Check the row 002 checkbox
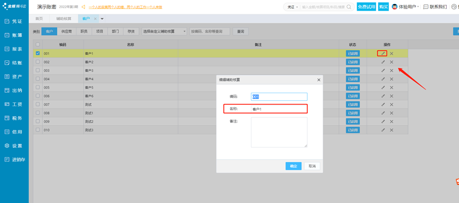 point(38,61)
